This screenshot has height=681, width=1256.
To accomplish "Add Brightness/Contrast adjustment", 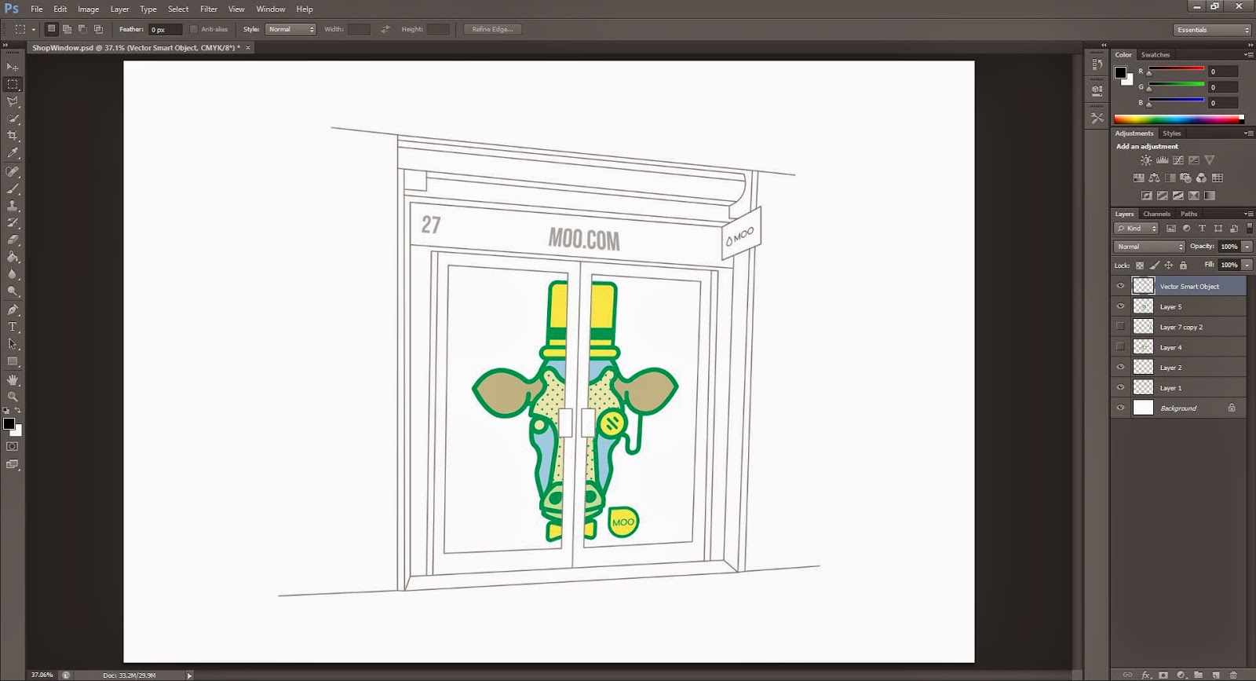I will point(1146,160).
